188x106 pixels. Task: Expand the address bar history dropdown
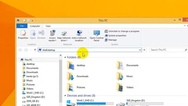pyautogui.click(x=140, y=50)
